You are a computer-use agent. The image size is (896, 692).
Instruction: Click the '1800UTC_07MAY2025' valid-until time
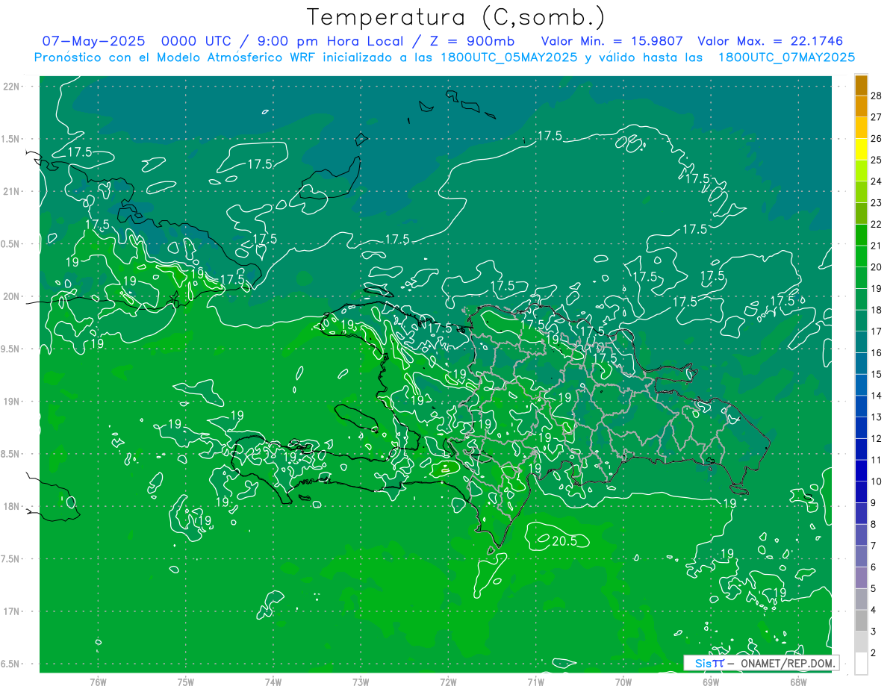coord(786,57)
